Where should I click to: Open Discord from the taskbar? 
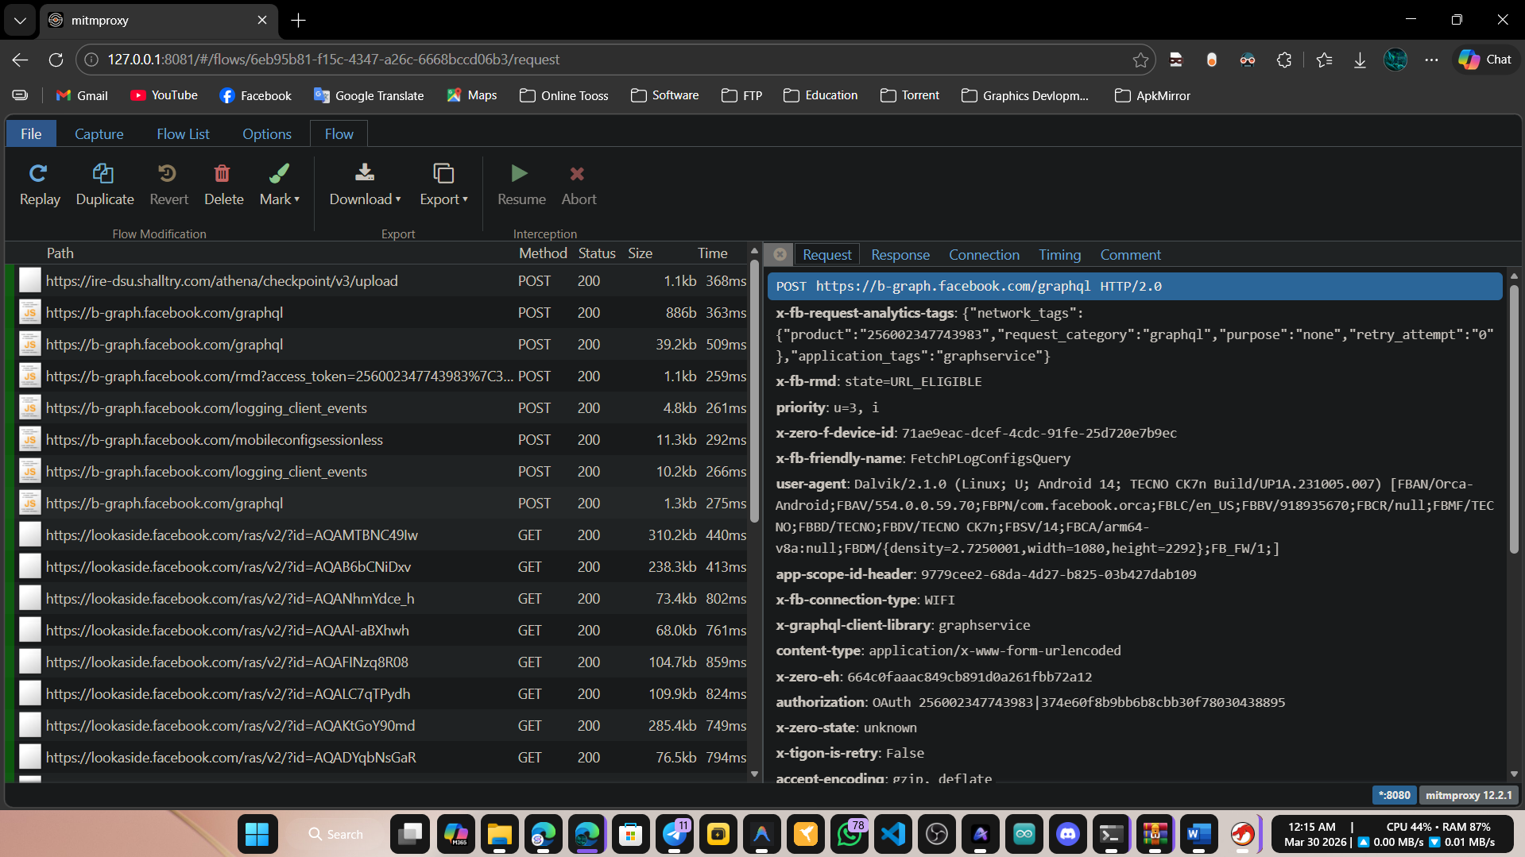[x=1067, y=834]
